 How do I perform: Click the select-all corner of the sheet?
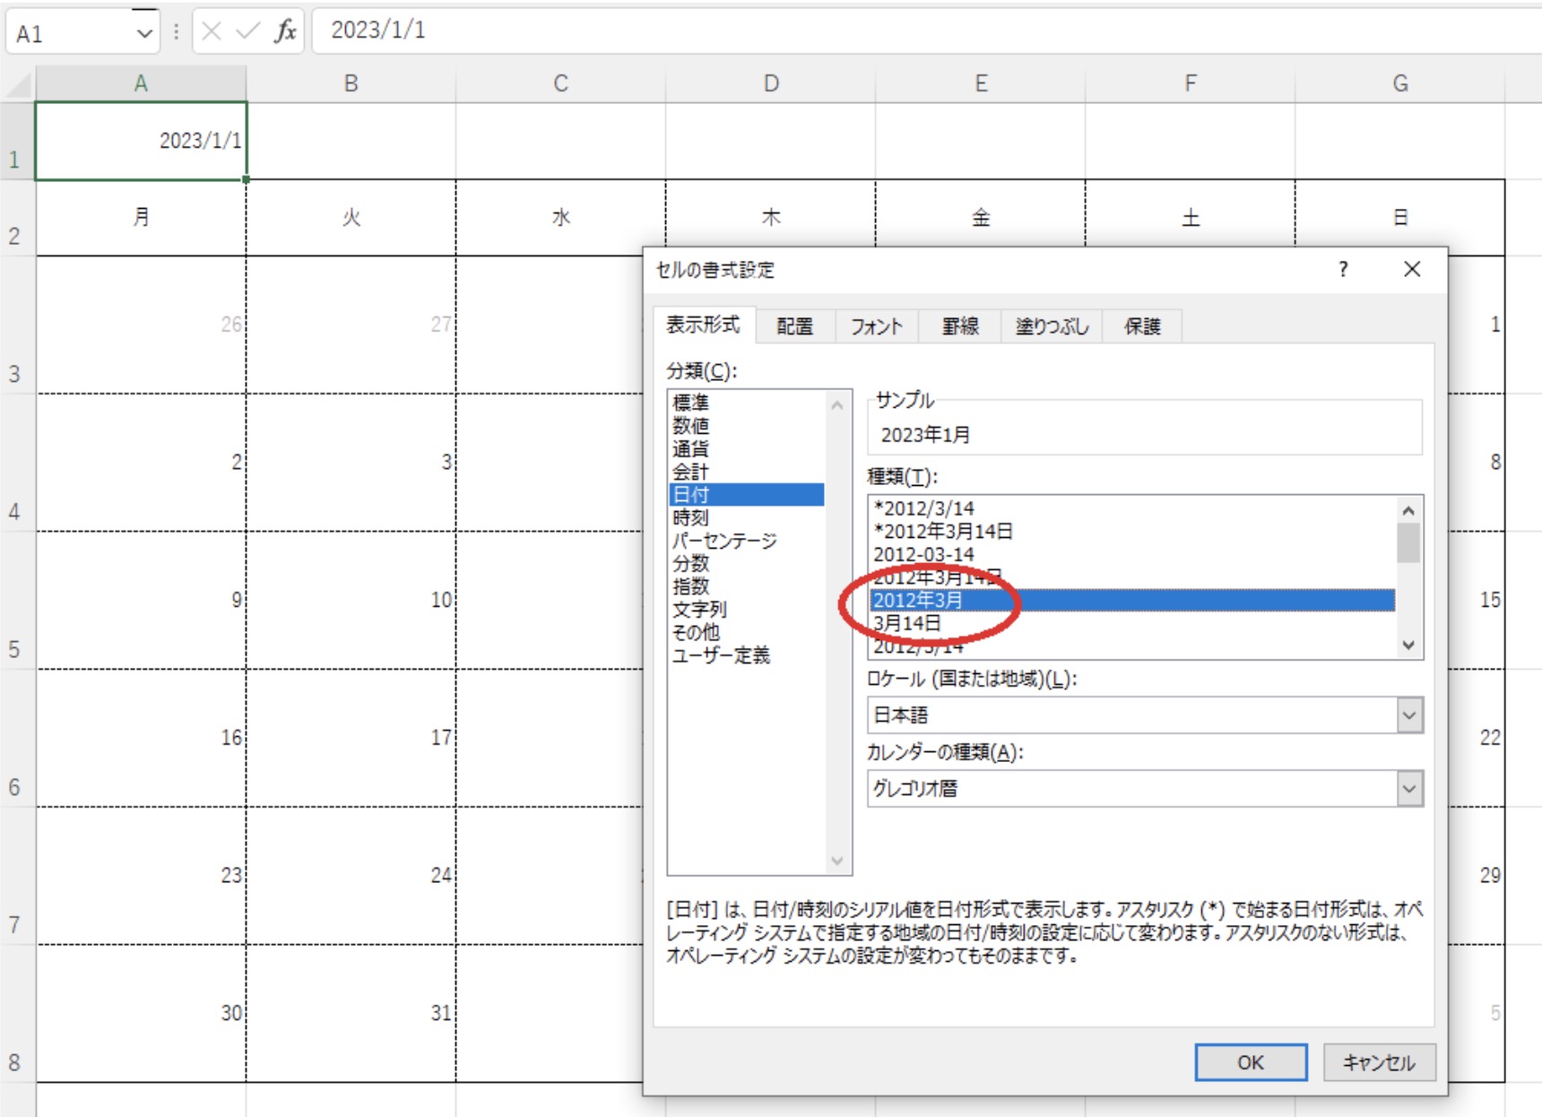pyautogui.click(x=18, y=85)
